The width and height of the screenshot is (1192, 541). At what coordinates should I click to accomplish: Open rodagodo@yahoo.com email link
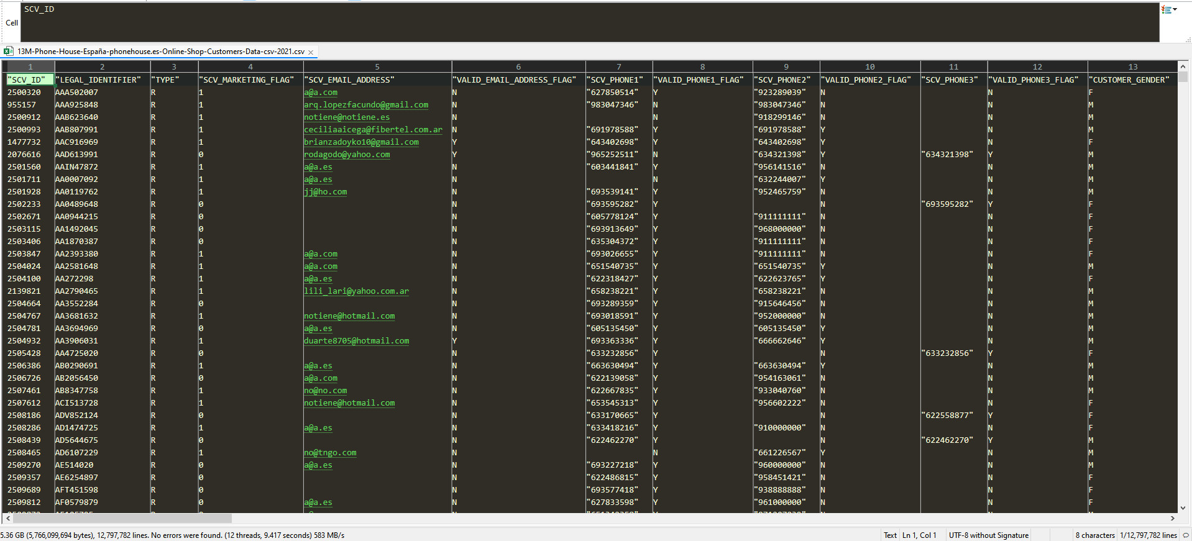click(347, 155)
